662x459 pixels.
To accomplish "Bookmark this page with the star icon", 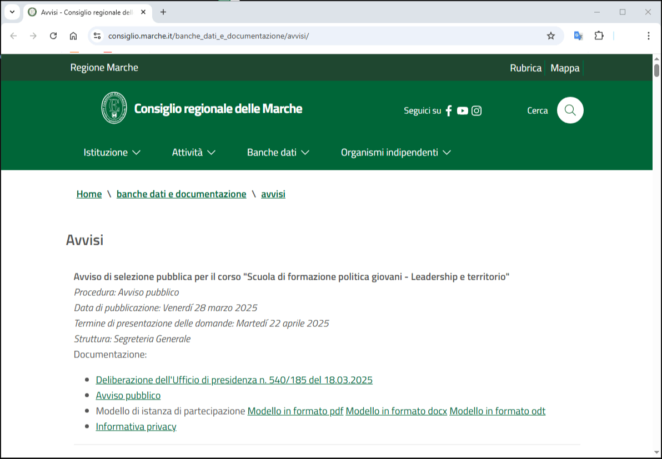I will 550,36.
